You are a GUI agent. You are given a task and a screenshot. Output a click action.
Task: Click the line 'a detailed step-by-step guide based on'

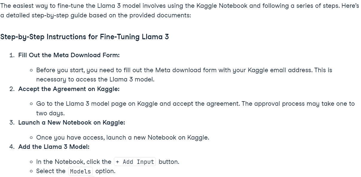tap(95, 15)
